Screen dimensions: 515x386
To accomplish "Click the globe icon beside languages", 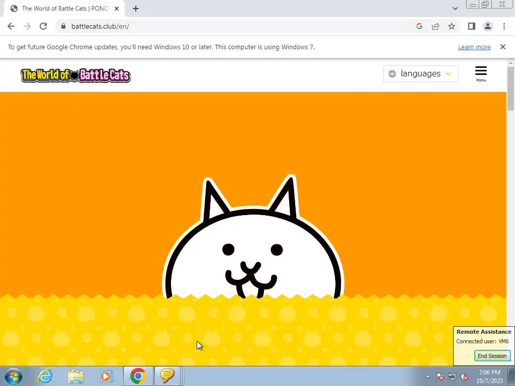I will [x=392, y=74].
